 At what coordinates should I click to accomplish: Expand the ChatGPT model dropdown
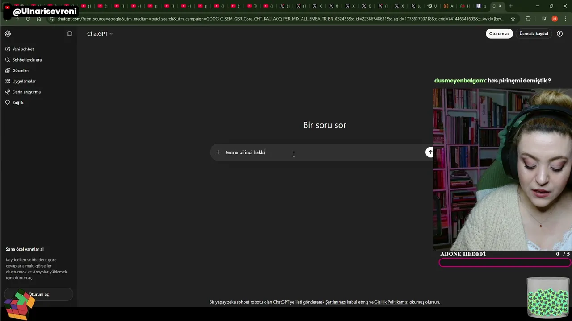(x=100, y=34)
